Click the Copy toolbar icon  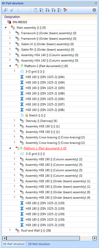click(x=18, y=10)
